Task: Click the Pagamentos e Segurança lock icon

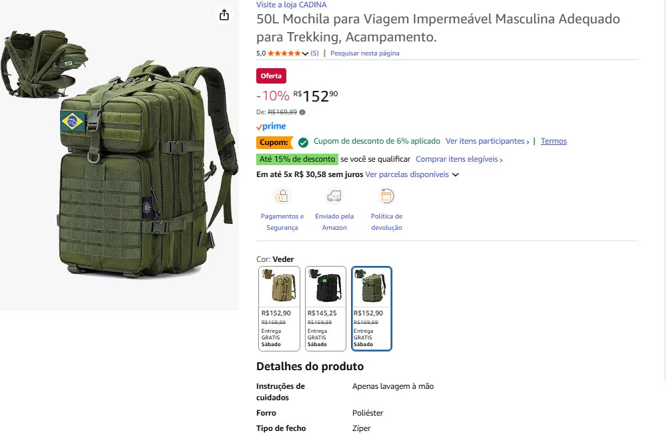Action: [x=282, y=196]
